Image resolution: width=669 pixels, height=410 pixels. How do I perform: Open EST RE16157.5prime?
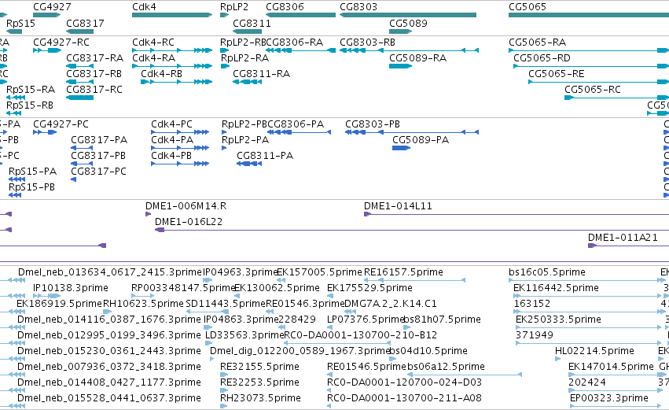[403, 272]
